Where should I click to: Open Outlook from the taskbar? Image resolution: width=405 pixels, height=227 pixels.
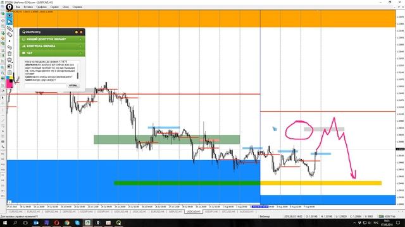36,223
